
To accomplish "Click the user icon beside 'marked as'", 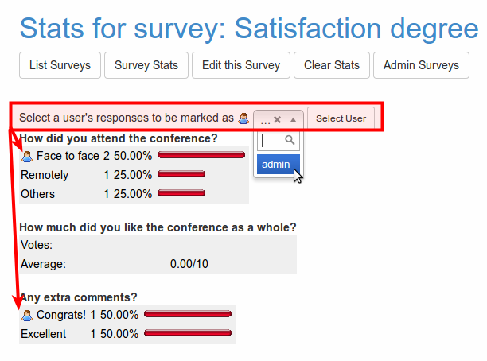I will (x=243, y=118).
